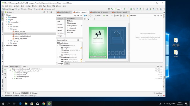Open the Refactor menu
The width and height of the screenshot is (190, 106).
[x=34, y=6]
